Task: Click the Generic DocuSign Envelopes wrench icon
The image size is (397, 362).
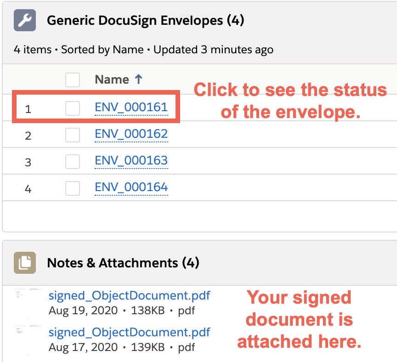Action: (25, 20)
